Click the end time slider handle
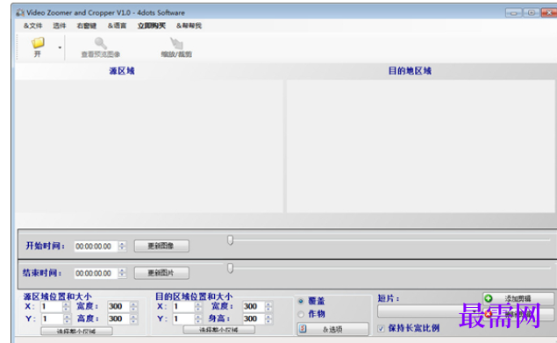557x343 pixels. click(230, 268)
